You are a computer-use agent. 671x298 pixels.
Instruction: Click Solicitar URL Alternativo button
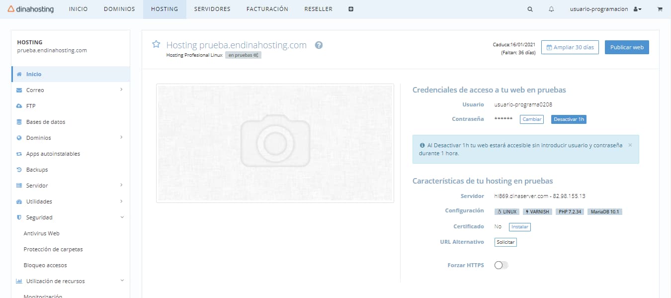506,242
